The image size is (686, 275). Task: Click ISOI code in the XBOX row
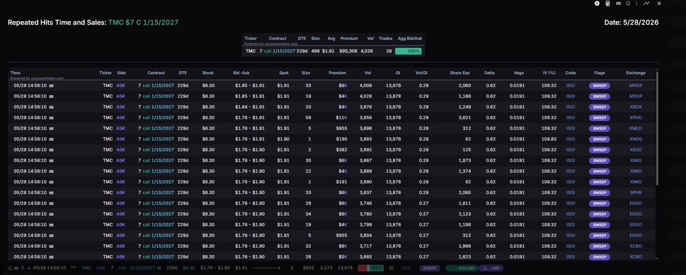tap(571, 106)
